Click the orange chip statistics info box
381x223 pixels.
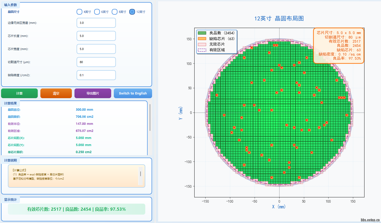pos(339,46)
